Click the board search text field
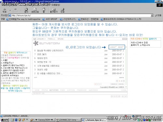 pos(106,84)
